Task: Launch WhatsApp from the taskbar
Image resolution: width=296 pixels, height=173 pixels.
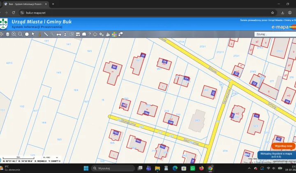Action: click(193, 168)
